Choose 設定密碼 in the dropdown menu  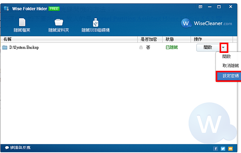[x=229, y=76]
